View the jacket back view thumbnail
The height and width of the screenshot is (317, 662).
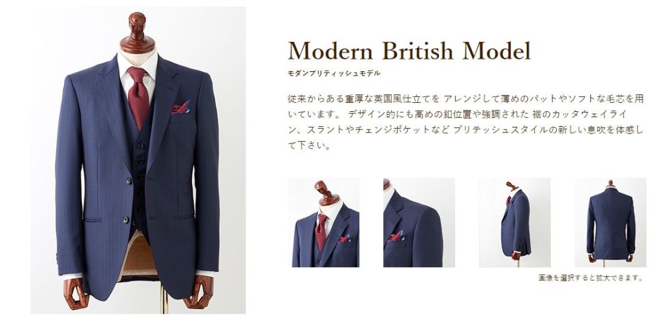tap(610, 223)
